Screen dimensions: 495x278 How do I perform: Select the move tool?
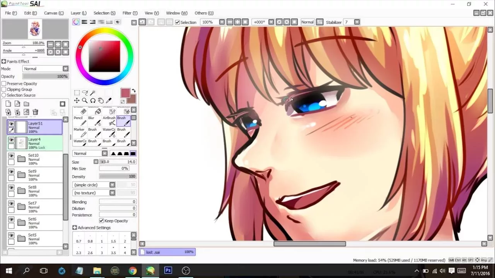pos(77,100)
